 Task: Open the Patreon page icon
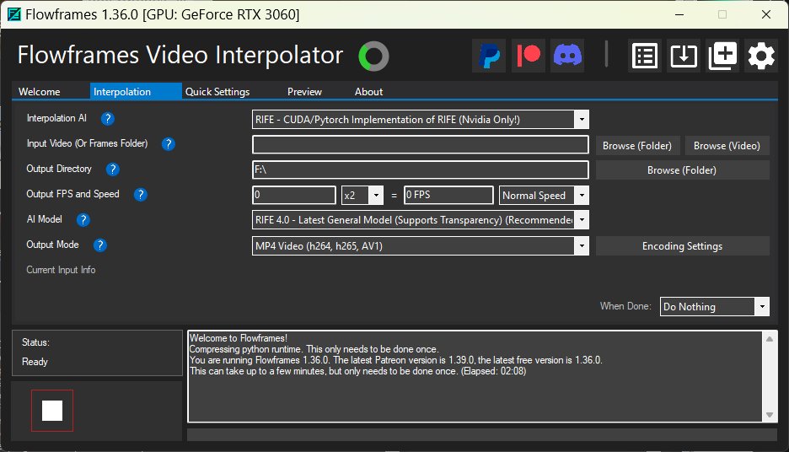(529, 56)
